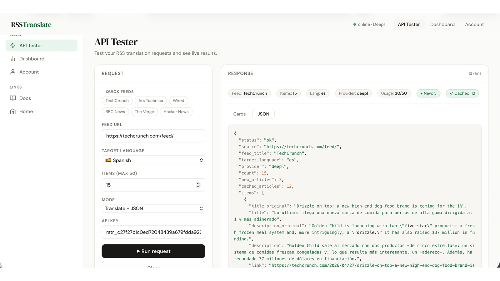Pick the Hacker News quick feed
The height and width of the screenshot is (281, 500).
[x=176, y=112]
